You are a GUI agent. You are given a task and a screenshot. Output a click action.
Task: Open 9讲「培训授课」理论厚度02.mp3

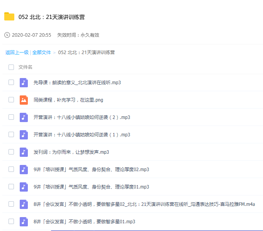pos(91,170)
